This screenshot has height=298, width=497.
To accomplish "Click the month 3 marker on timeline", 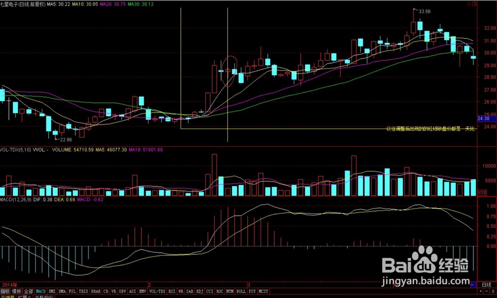I will pos(249,285).
